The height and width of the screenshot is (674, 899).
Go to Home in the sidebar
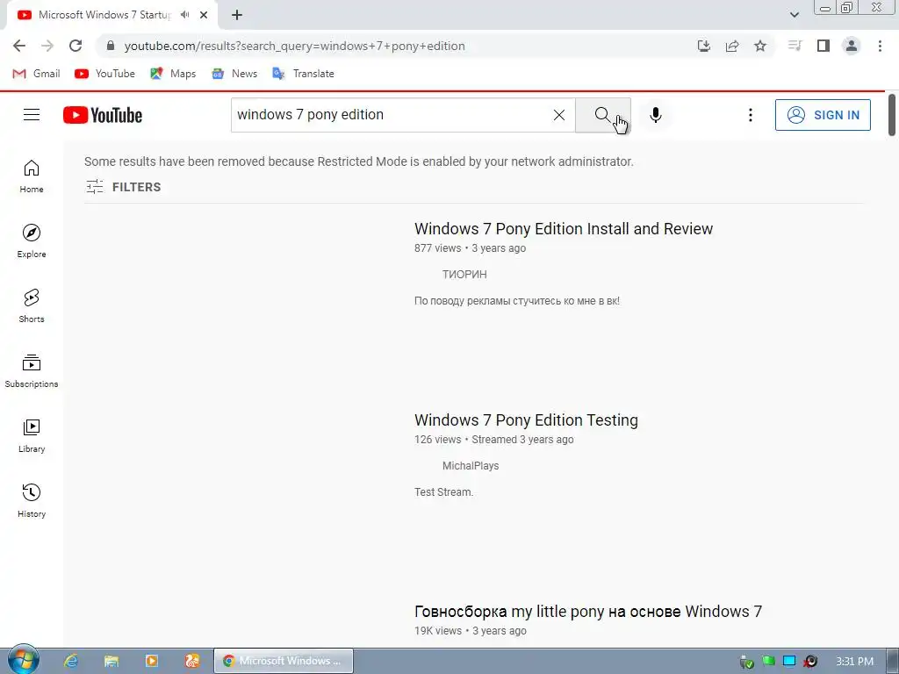pyautogui.click(x=32, y=176)
